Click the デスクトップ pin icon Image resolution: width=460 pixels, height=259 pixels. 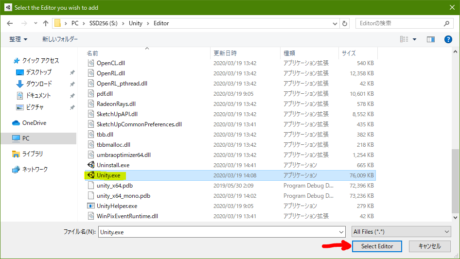[x=72, y=72]
